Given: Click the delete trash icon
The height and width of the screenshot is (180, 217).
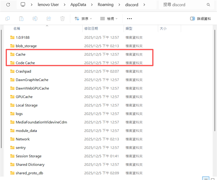Looking at the screenshot, I should pos(63,18).
